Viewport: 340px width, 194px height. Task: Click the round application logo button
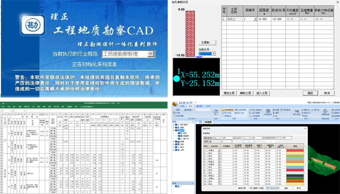[x=174, y=103]
